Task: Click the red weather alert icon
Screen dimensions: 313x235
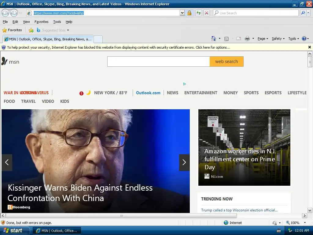Action: 81,93
